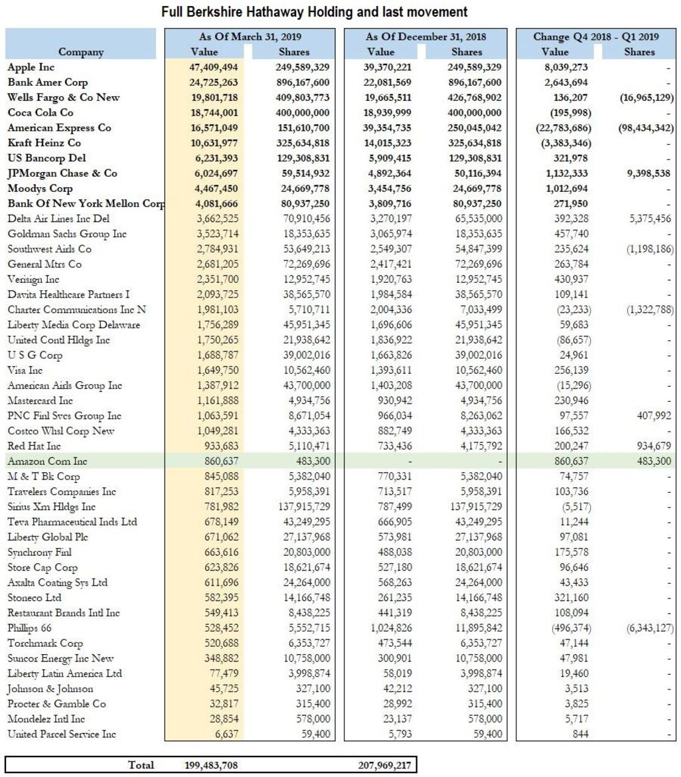Select the 'Phillips 66' company name

tap(29, 628)
